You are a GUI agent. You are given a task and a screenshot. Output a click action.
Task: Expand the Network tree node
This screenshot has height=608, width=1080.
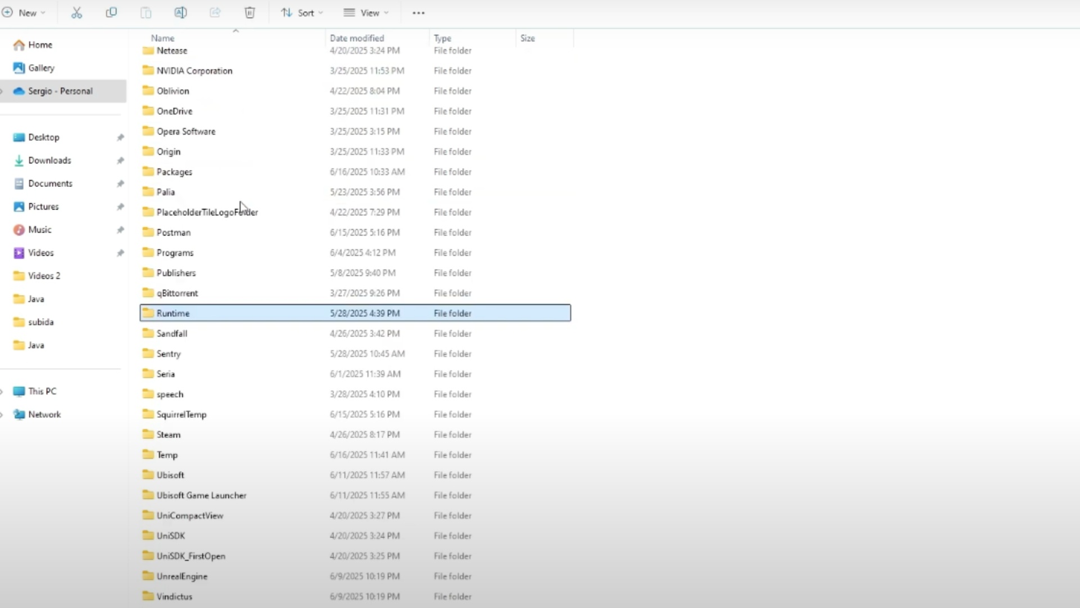[2, 414]
